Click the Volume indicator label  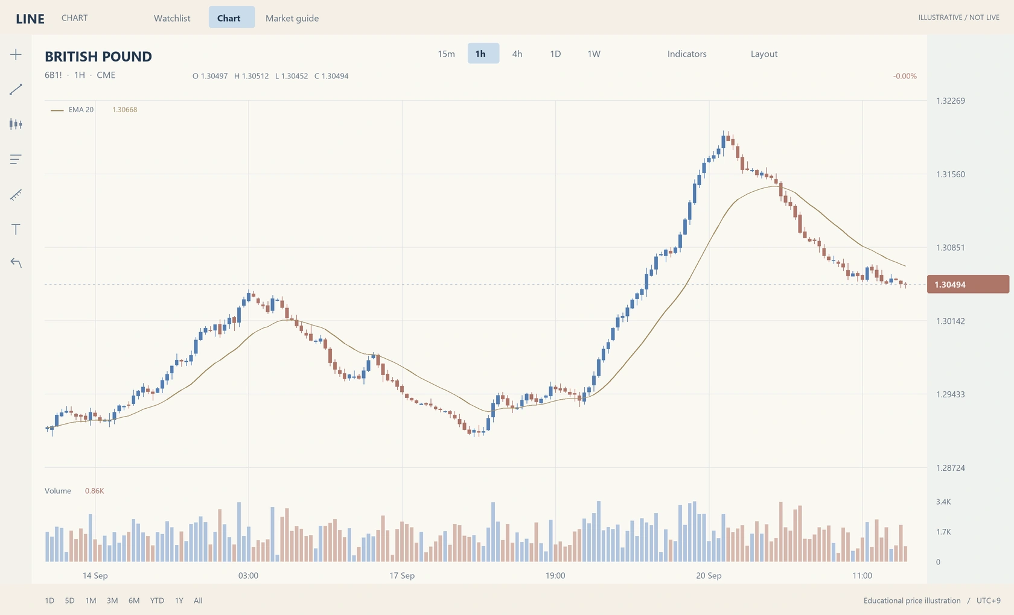coord(58,491)
